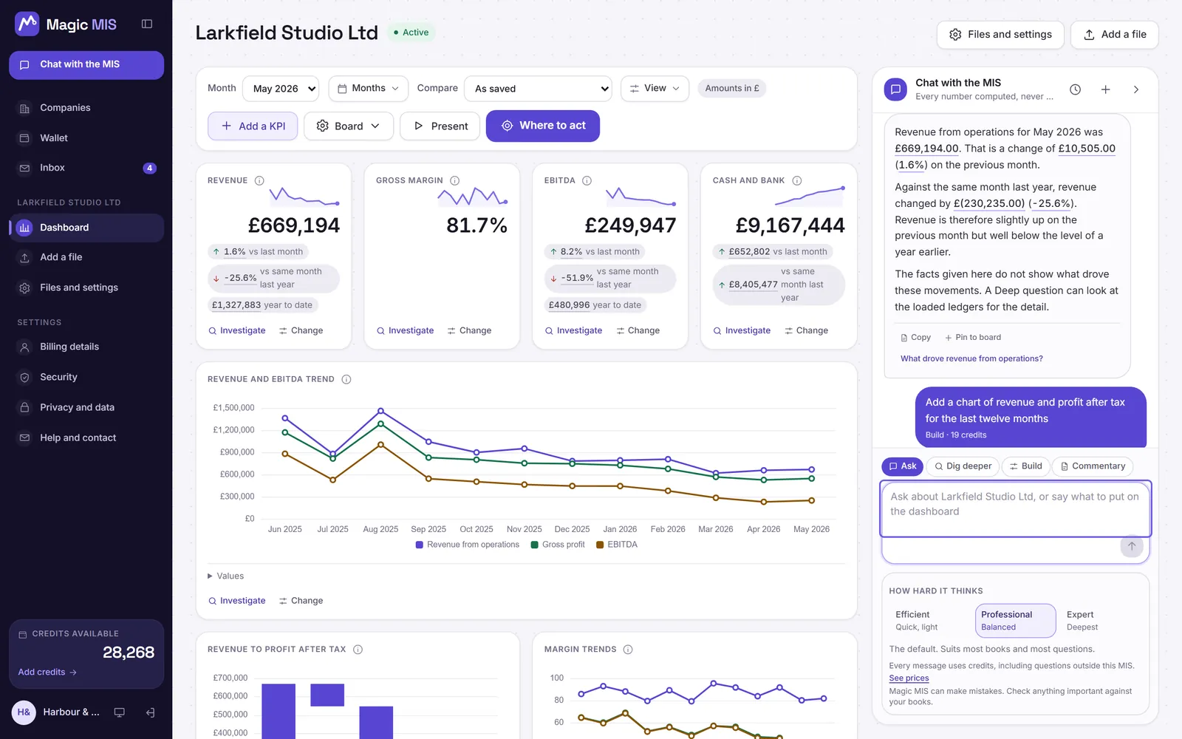Switch to the Dig deeper tab

[963, 466]
